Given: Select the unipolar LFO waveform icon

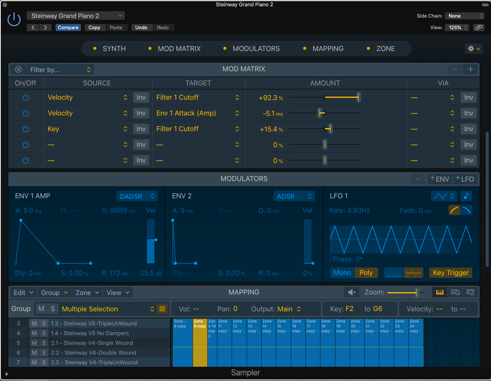Looking at the screenshot, I should [x=394, y=273].
